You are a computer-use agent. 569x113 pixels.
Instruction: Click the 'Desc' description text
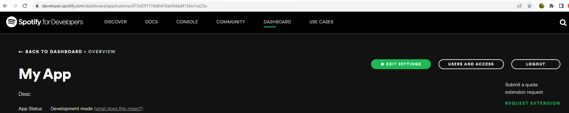(x=25, y=94)
